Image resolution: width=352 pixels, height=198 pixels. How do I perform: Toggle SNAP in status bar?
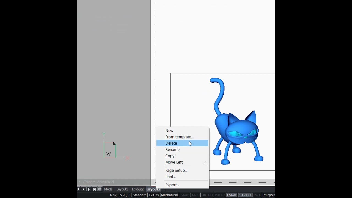(185, 195)
